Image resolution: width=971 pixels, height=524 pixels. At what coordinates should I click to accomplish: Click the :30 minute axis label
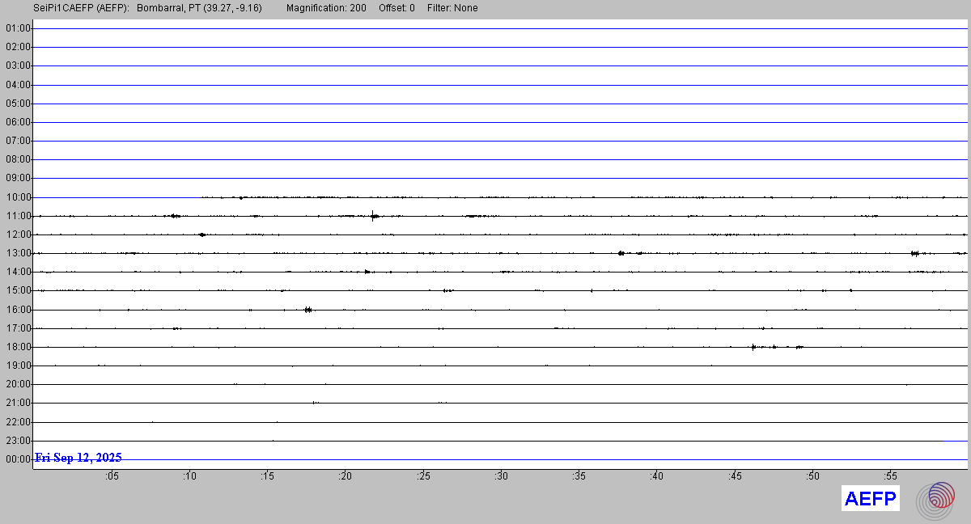501,476
